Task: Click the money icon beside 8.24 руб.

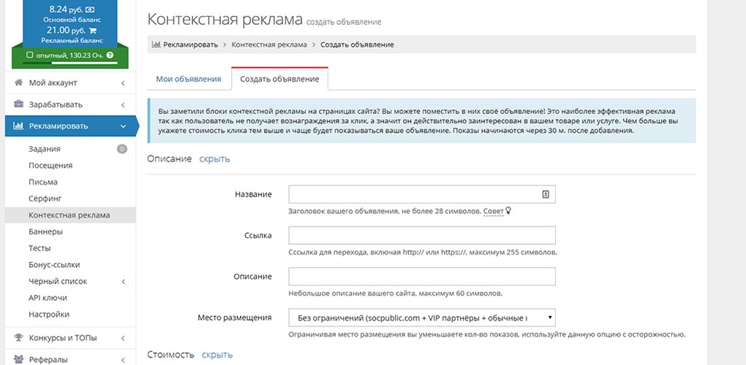Action: [91, 9]
